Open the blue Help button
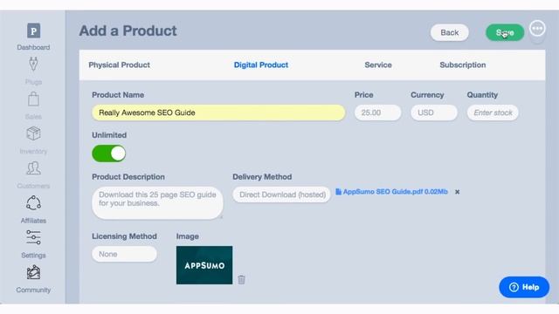 click(524, 287)
